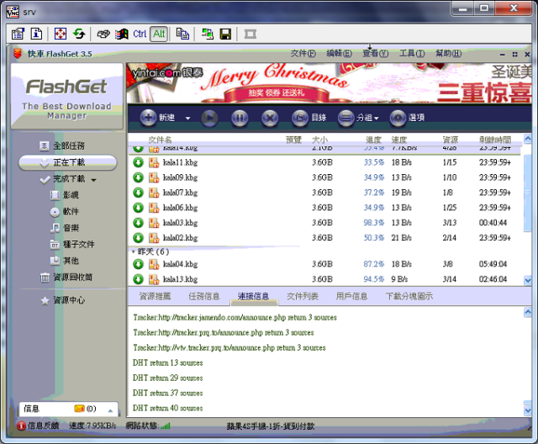Screen dimensions: 538x444
Task: Expand the 新建 dropdown arrow
Action: [x=187, y=119]
